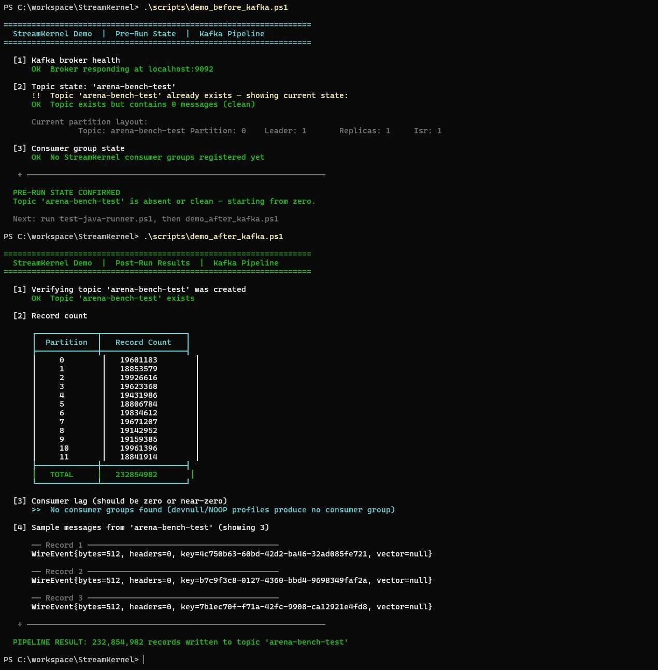Click the 'PIPELINE RESULT: 232,854,982 records' line
This screenshot has height=670, width=658.
pos(180,642)
